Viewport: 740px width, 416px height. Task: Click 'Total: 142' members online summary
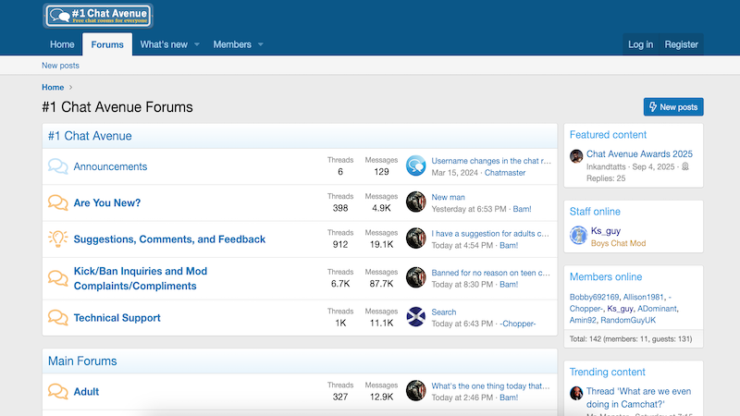631,338
